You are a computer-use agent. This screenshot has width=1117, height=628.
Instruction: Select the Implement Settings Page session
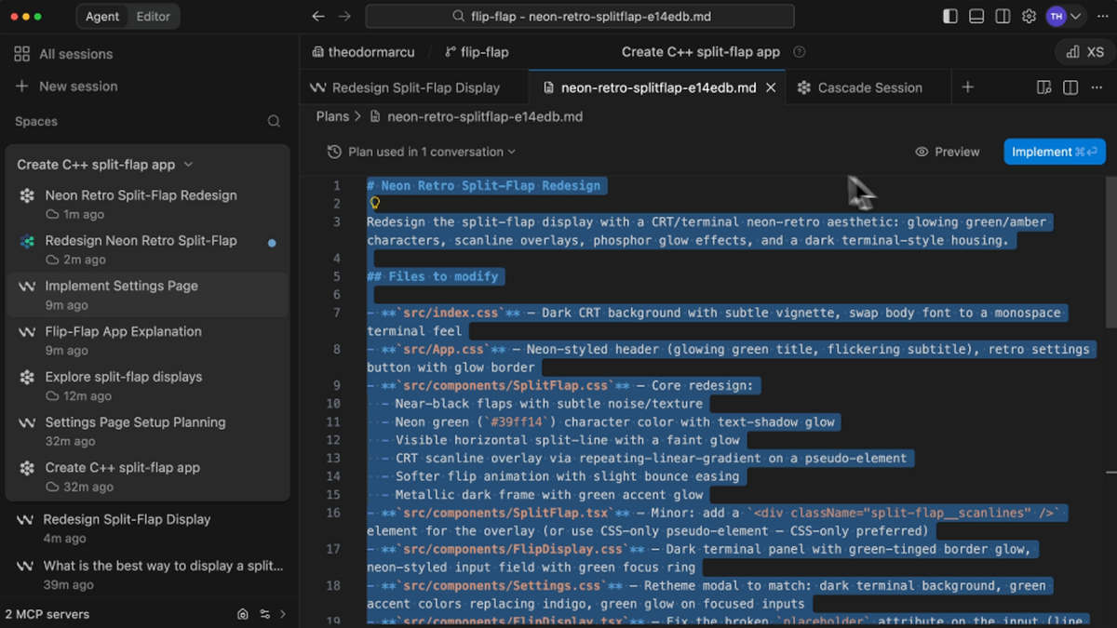[147, 294]
